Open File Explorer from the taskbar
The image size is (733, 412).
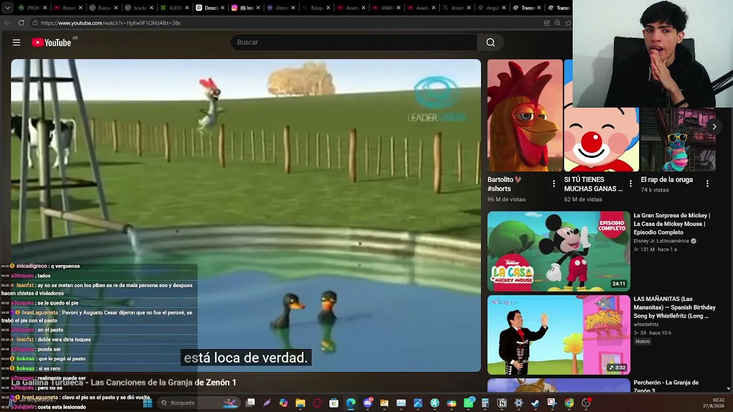[300, 403]
